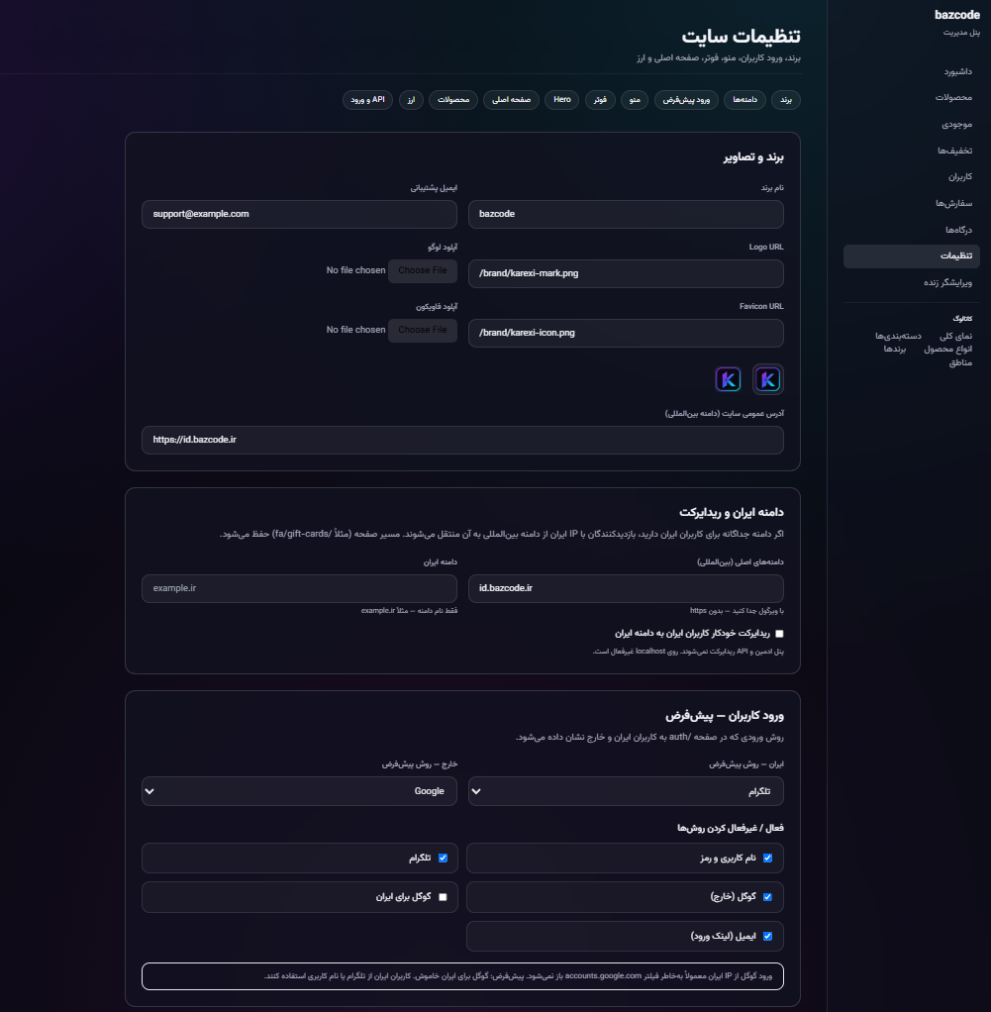Image resolution: width=991 pixels, height=1012 pixels.
Task: Enable گوگل برای ایران checkbox
Action: (x=443, y=897)
